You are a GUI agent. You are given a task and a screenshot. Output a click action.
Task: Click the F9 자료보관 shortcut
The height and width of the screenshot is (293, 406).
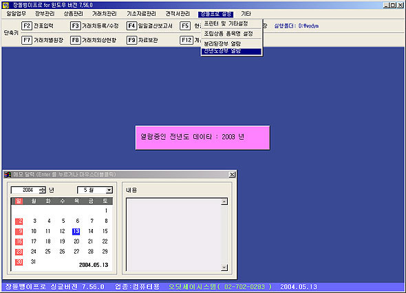point(142,40)
